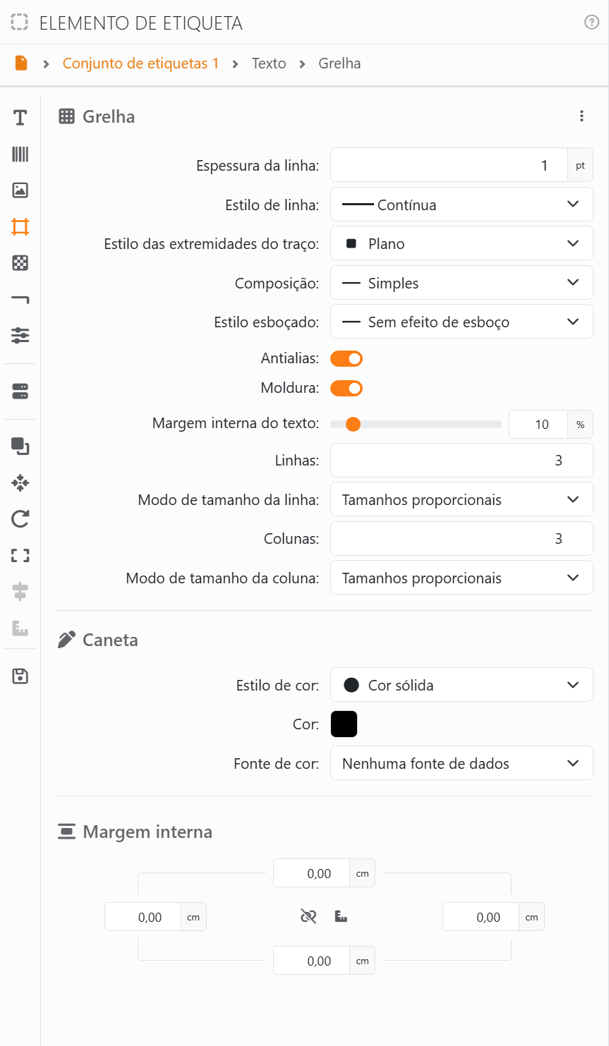Screen dimensions: 609x1046
Task: Click the Colunas number field
Action: (462, 539)
